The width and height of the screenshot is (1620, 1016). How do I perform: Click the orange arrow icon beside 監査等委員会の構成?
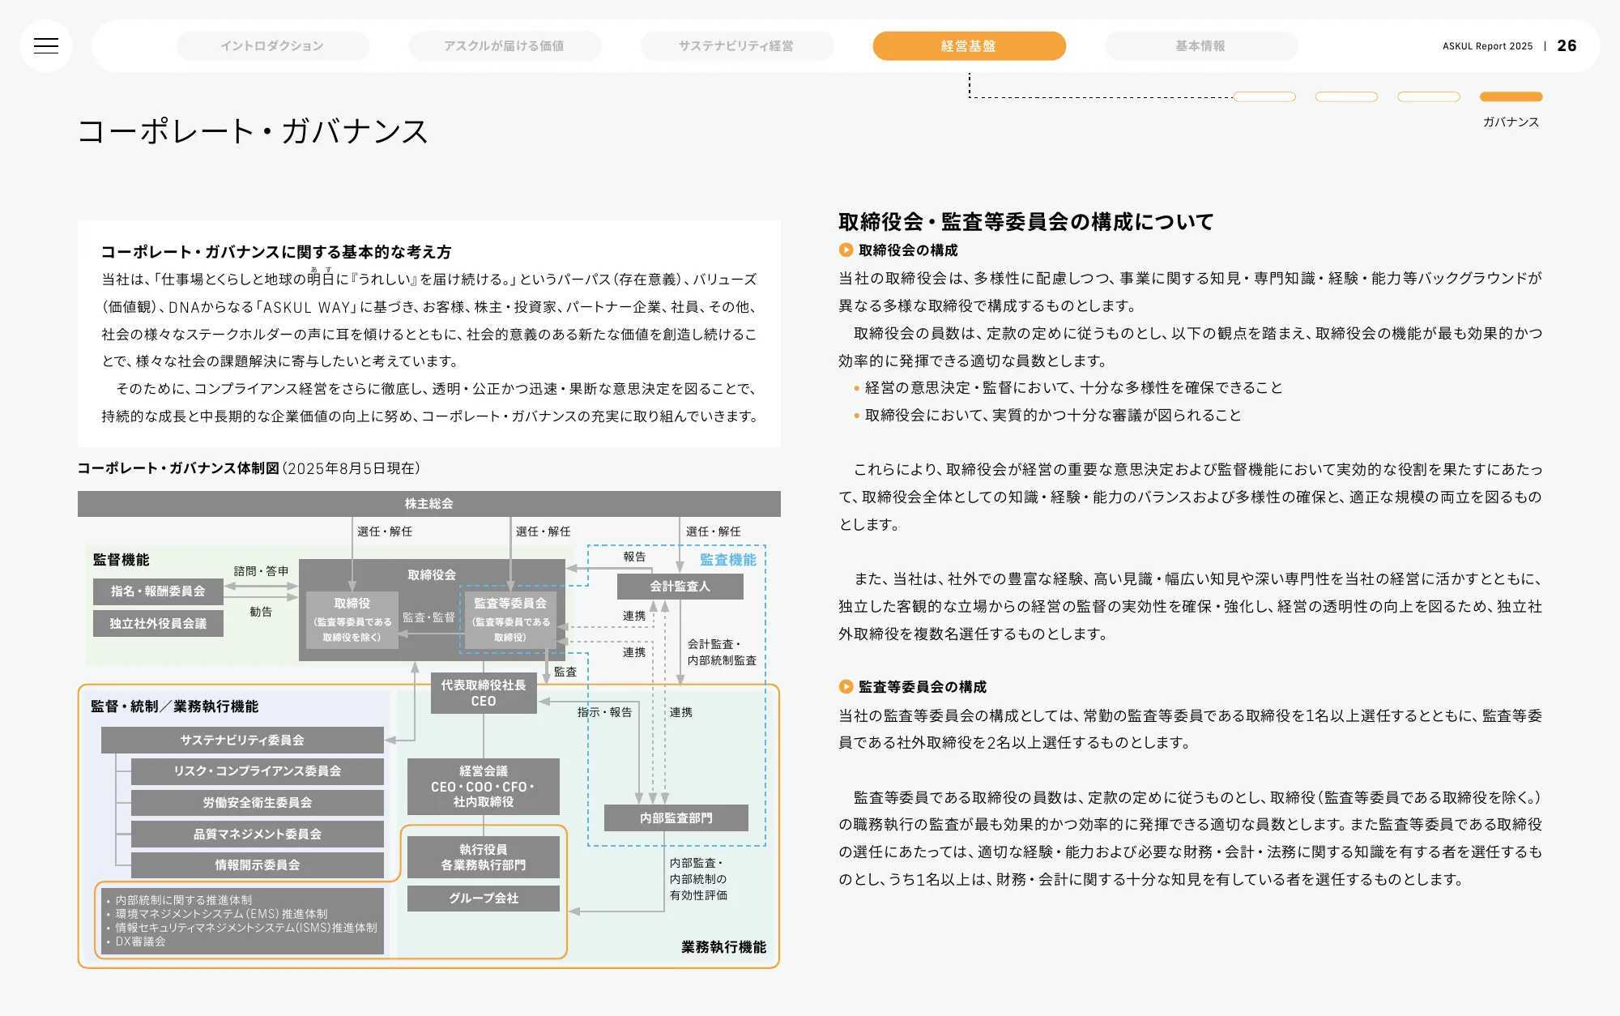pos(846,686)
